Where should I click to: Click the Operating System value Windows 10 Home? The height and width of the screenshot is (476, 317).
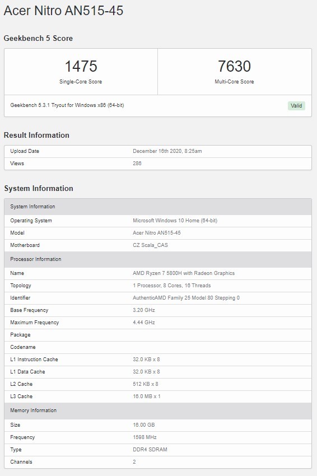coord(175,221)
